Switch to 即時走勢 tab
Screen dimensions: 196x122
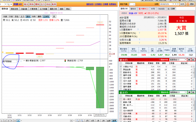pyautogui.click(x=14, y=9)
